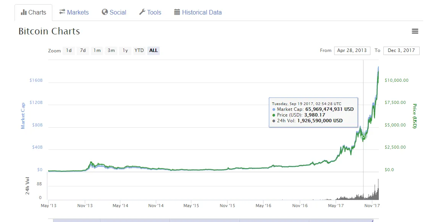The image size is (438, 222).
Task: Click the May '17 x-axis label
Action: [336, 206]
